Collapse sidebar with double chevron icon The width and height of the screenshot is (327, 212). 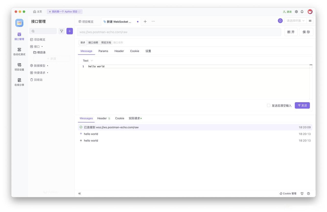click(x=79, y=193)
